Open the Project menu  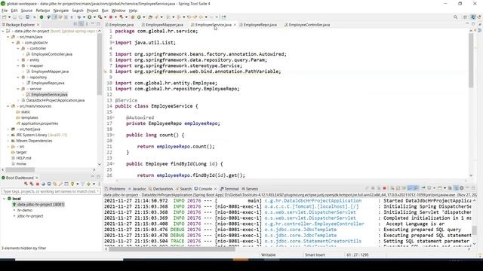tap(92, 11)
